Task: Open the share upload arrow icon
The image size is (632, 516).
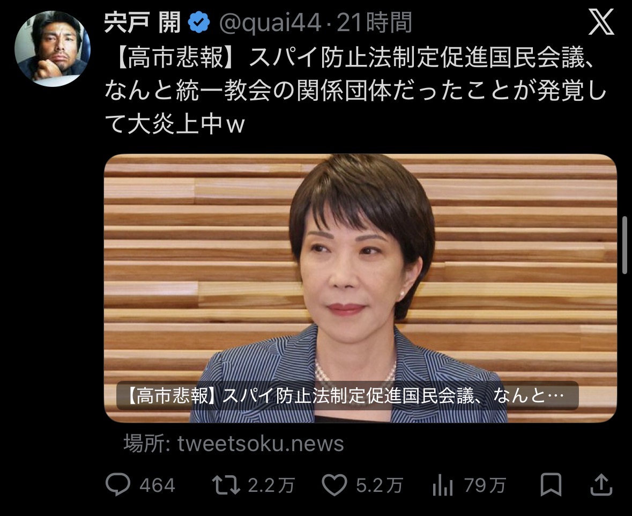Action: [x=601, y=484]
